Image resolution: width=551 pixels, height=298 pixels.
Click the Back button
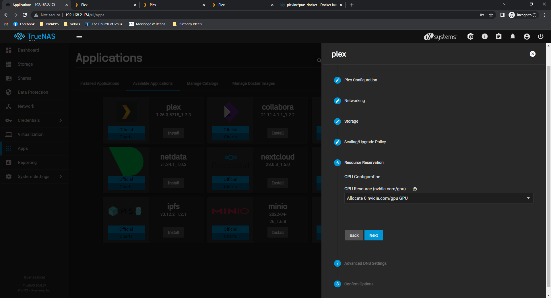[354, 235]
